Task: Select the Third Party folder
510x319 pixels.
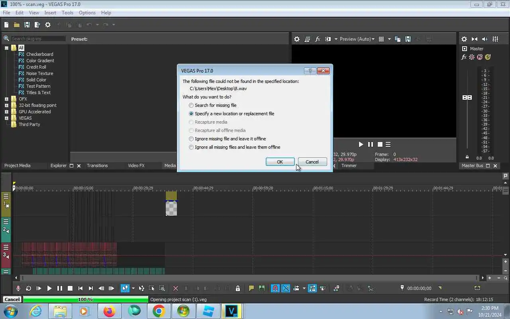Action: click(29, 124)
